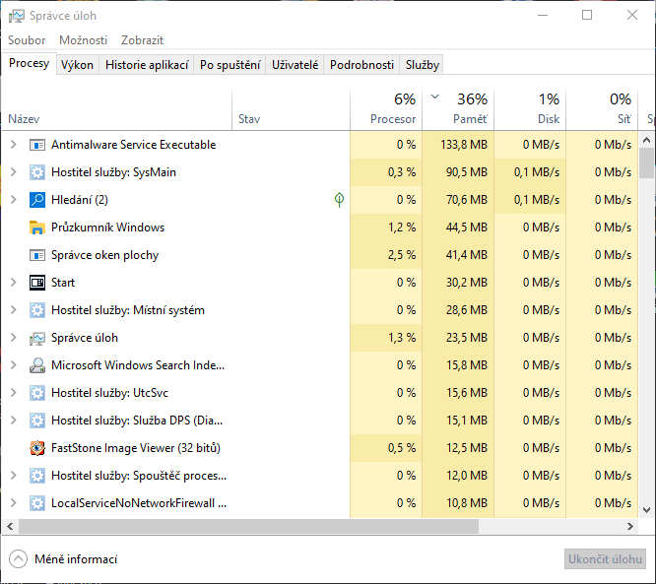This screenshot has width=656, height=584.
Task: Click the horizontal scrollbar at bottom
Action: tap(295, 527)
